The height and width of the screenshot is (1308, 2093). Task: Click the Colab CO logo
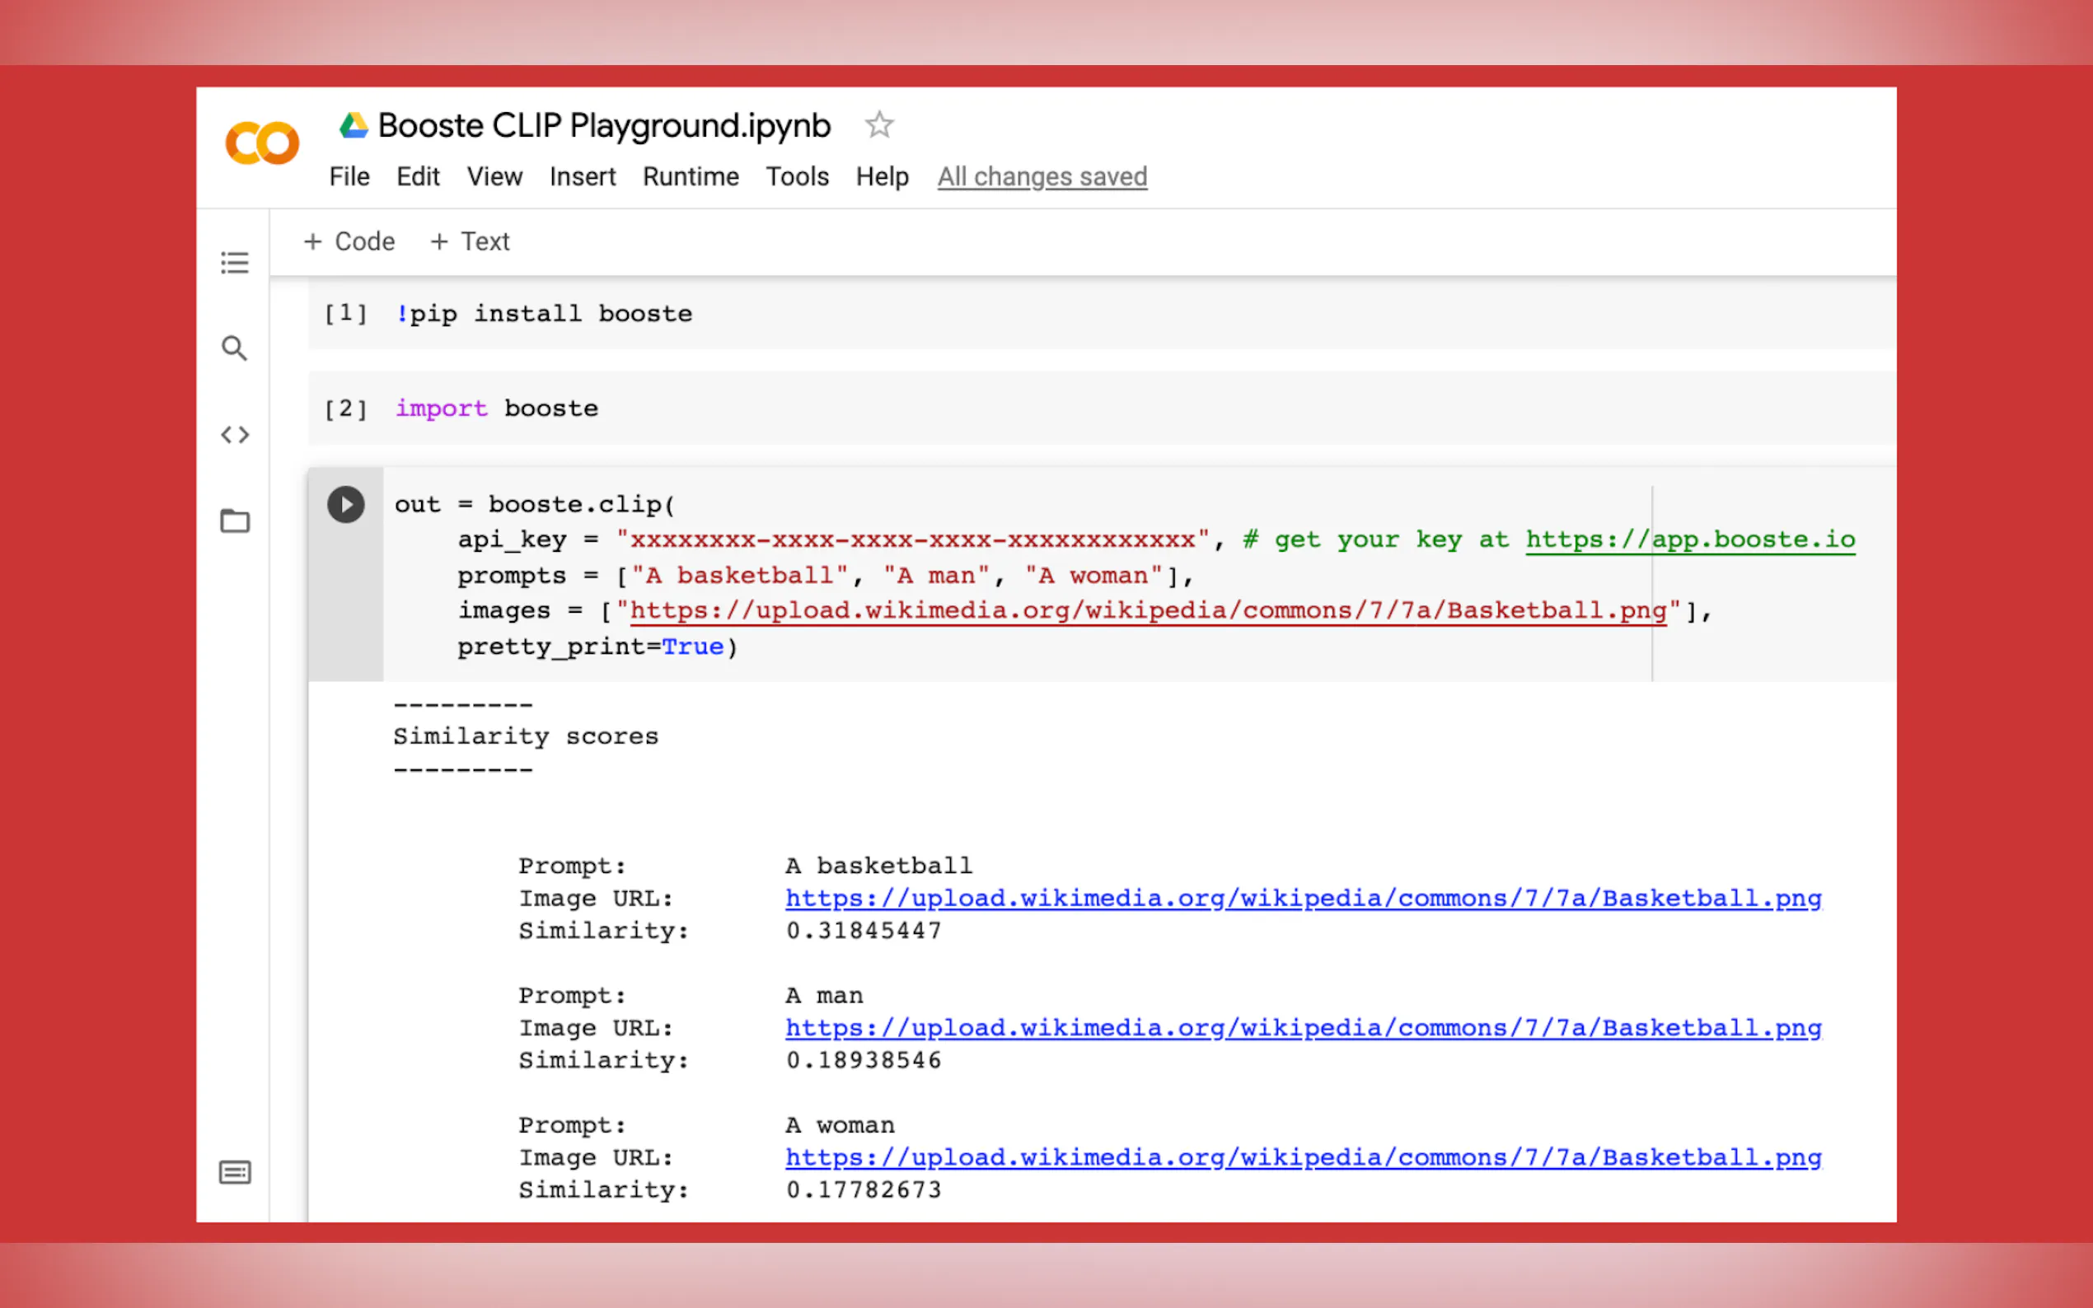[262, 142]
